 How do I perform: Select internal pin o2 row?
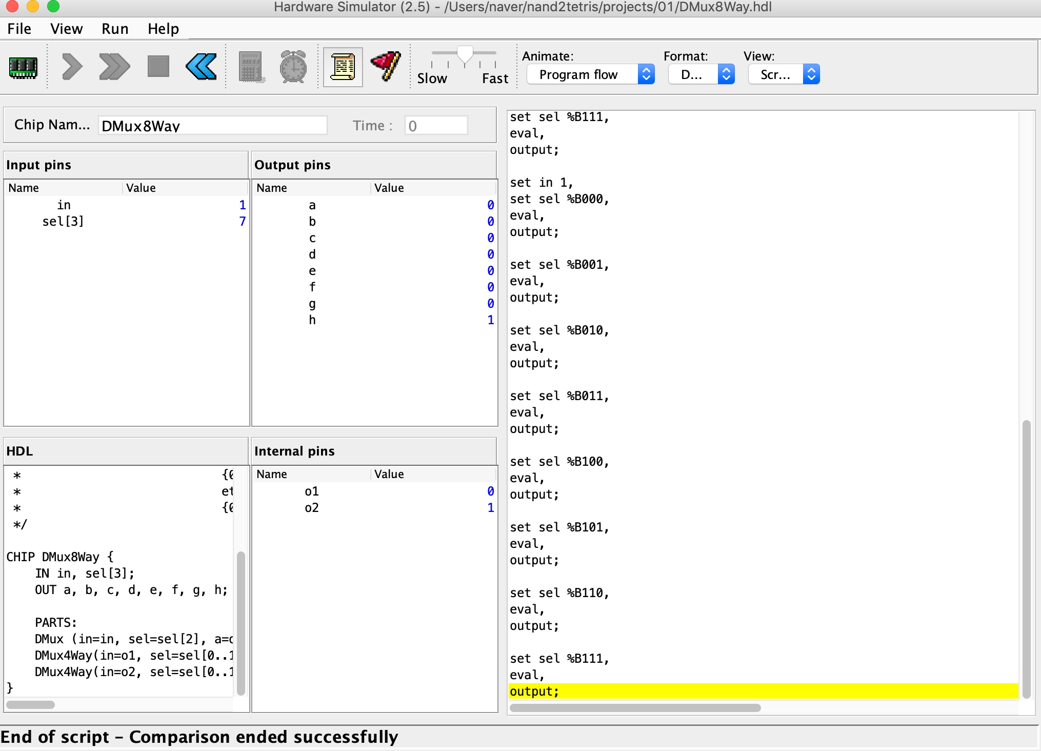click(x=375, y=508)
